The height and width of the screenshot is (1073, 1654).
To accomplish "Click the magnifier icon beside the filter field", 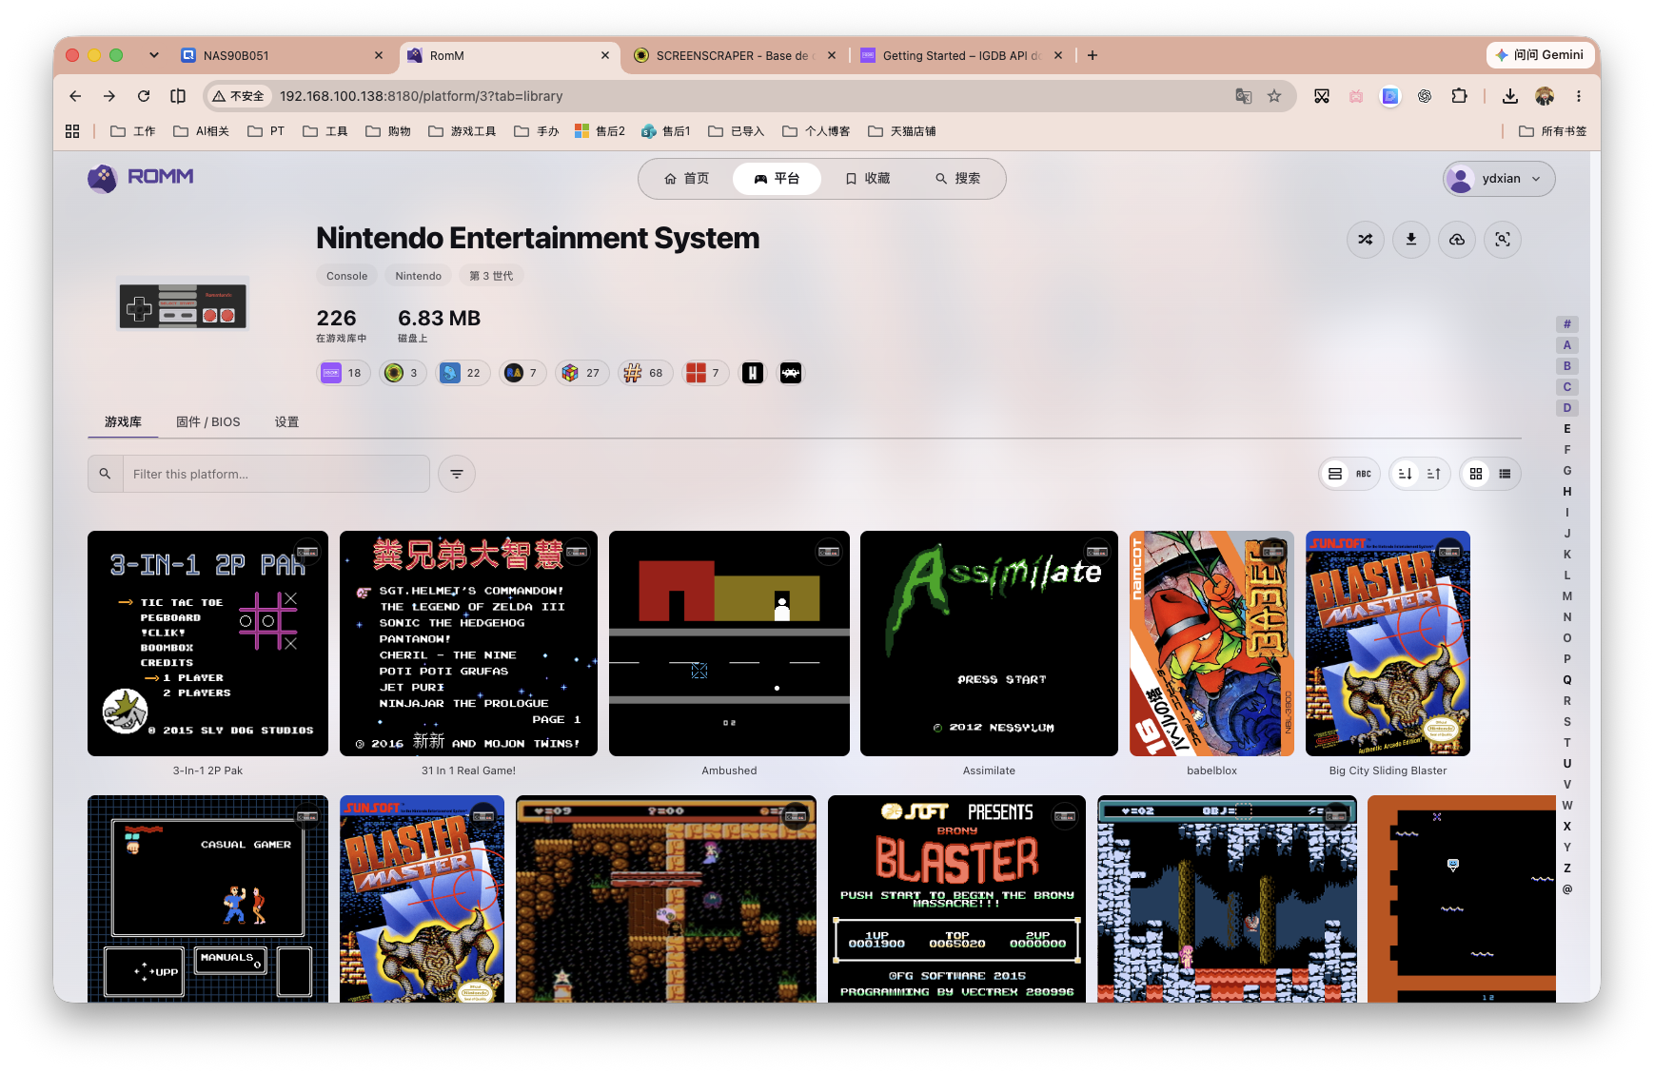I will pyautogui.click(x=106, y=474).
